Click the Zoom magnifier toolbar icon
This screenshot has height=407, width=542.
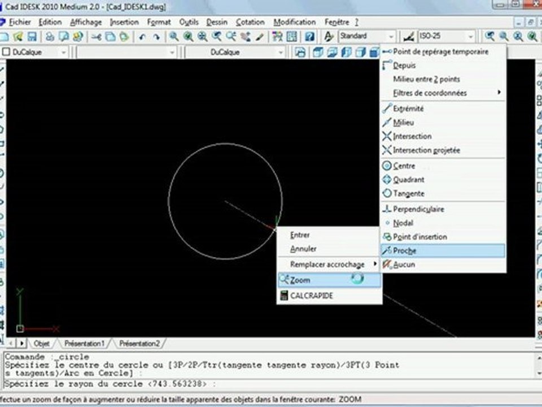173,36
